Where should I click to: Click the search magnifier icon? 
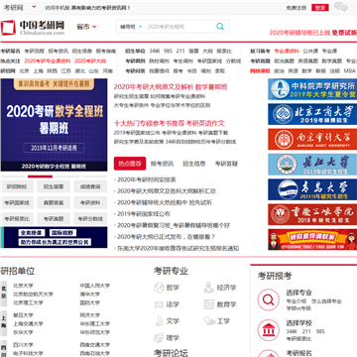coord(220,27)
